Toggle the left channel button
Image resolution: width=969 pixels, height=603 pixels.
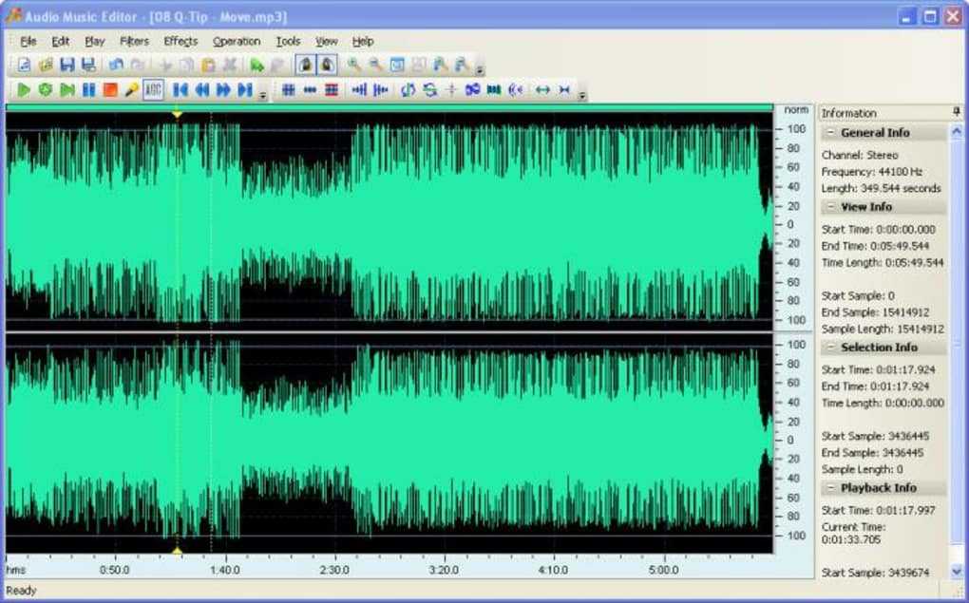coord(305,65)
